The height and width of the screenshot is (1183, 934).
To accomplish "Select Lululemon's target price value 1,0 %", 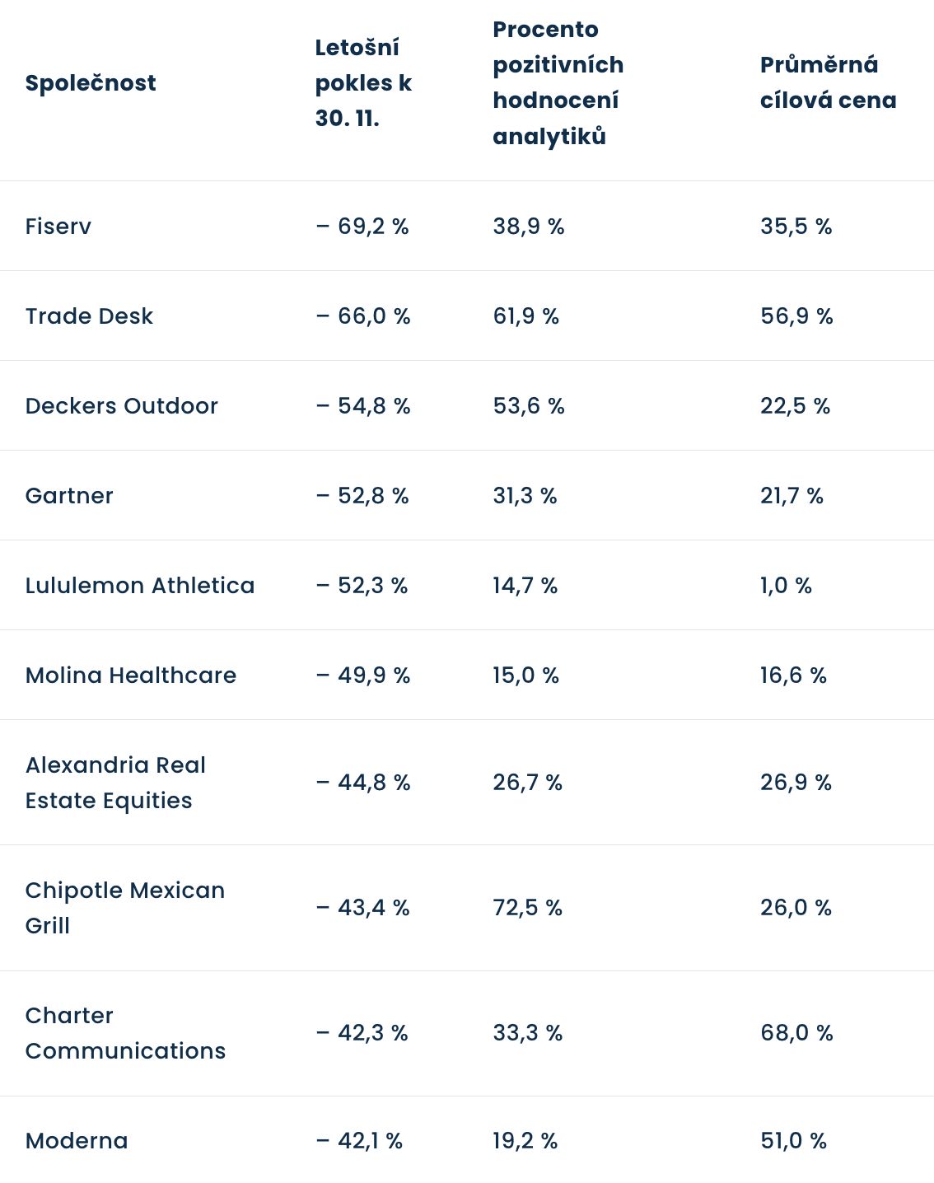I will tap(786, 586).
